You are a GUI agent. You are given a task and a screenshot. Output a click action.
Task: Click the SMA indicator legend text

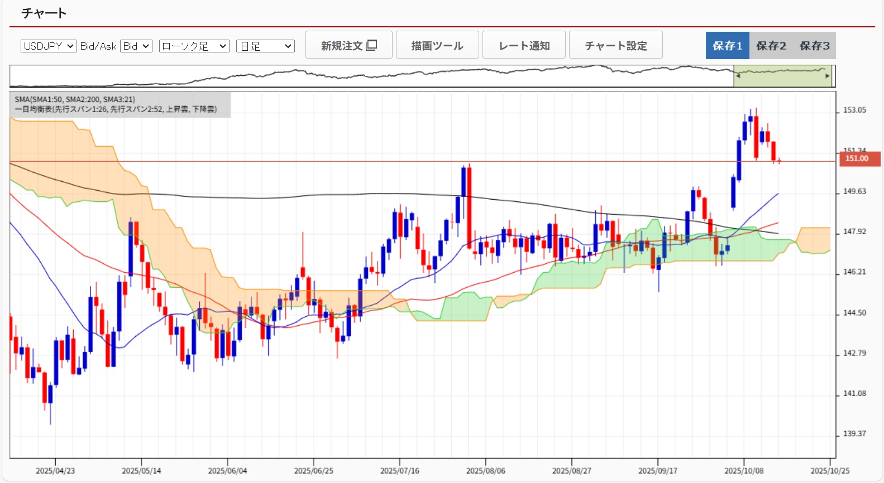(75, 99)
